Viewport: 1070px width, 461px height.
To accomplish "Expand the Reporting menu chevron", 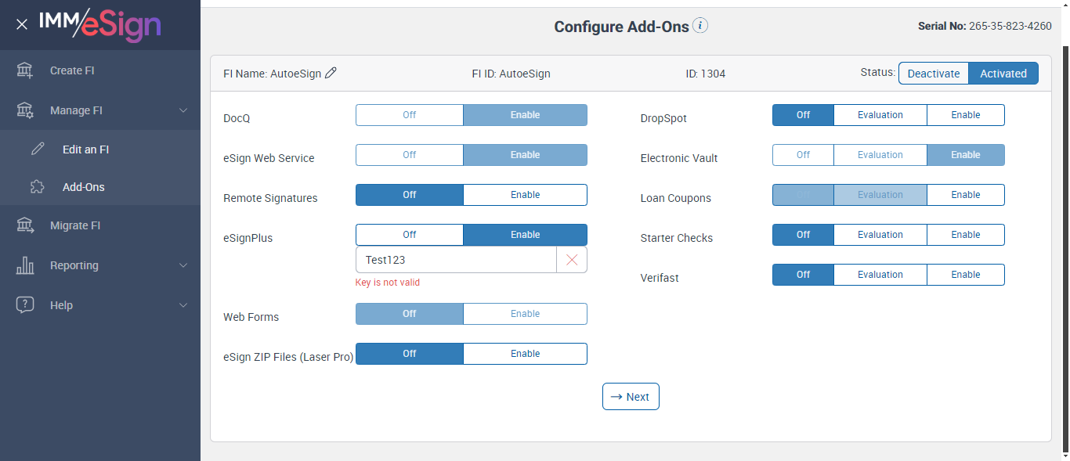I will coord(183,265).
